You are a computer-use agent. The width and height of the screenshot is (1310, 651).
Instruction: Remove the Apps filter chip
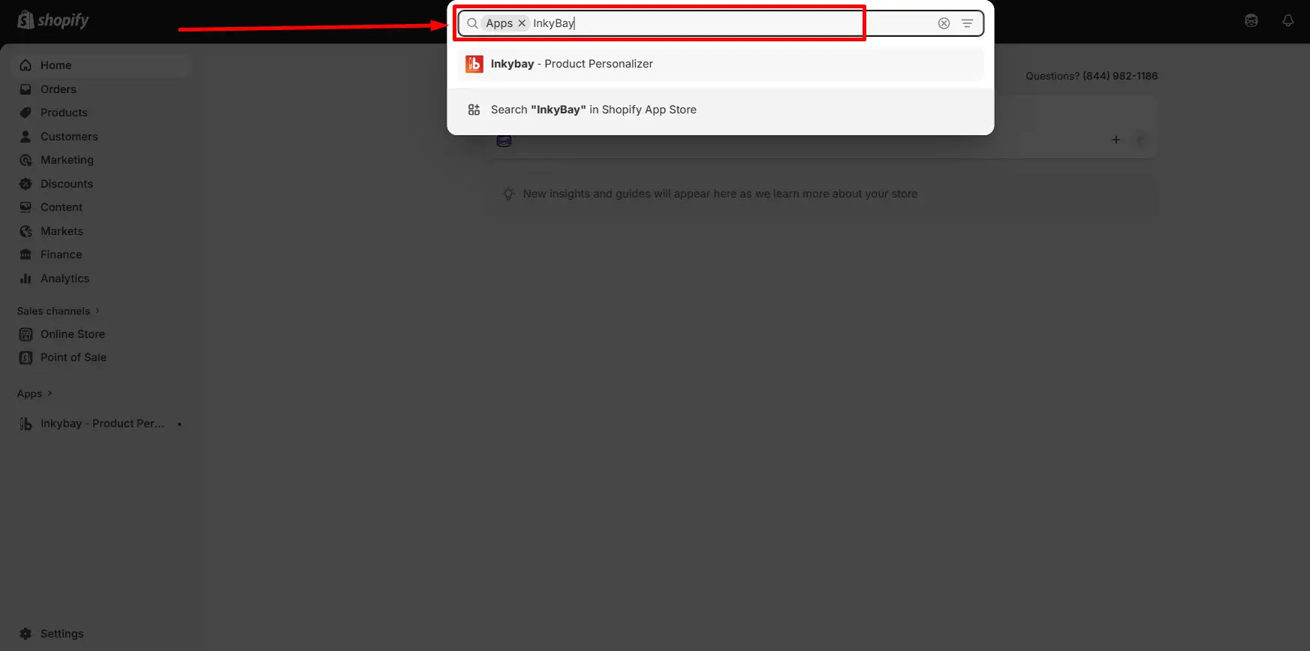point(522,23)
